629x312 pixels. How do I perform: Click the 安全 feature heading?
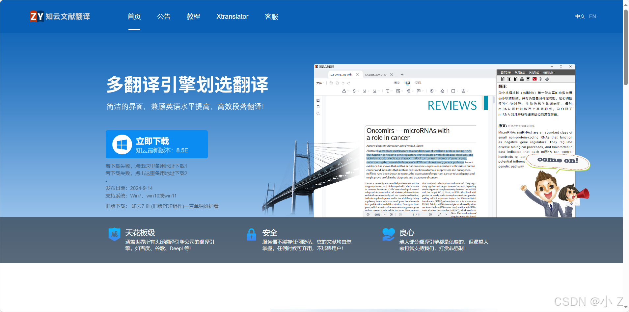270,233
